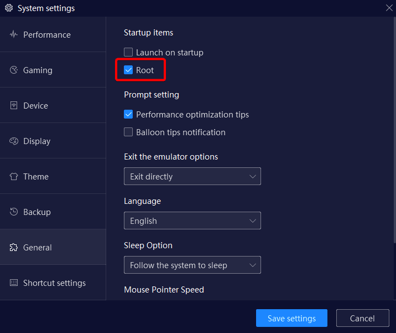Expand the English language dropdown

click(x=192, y=221)
